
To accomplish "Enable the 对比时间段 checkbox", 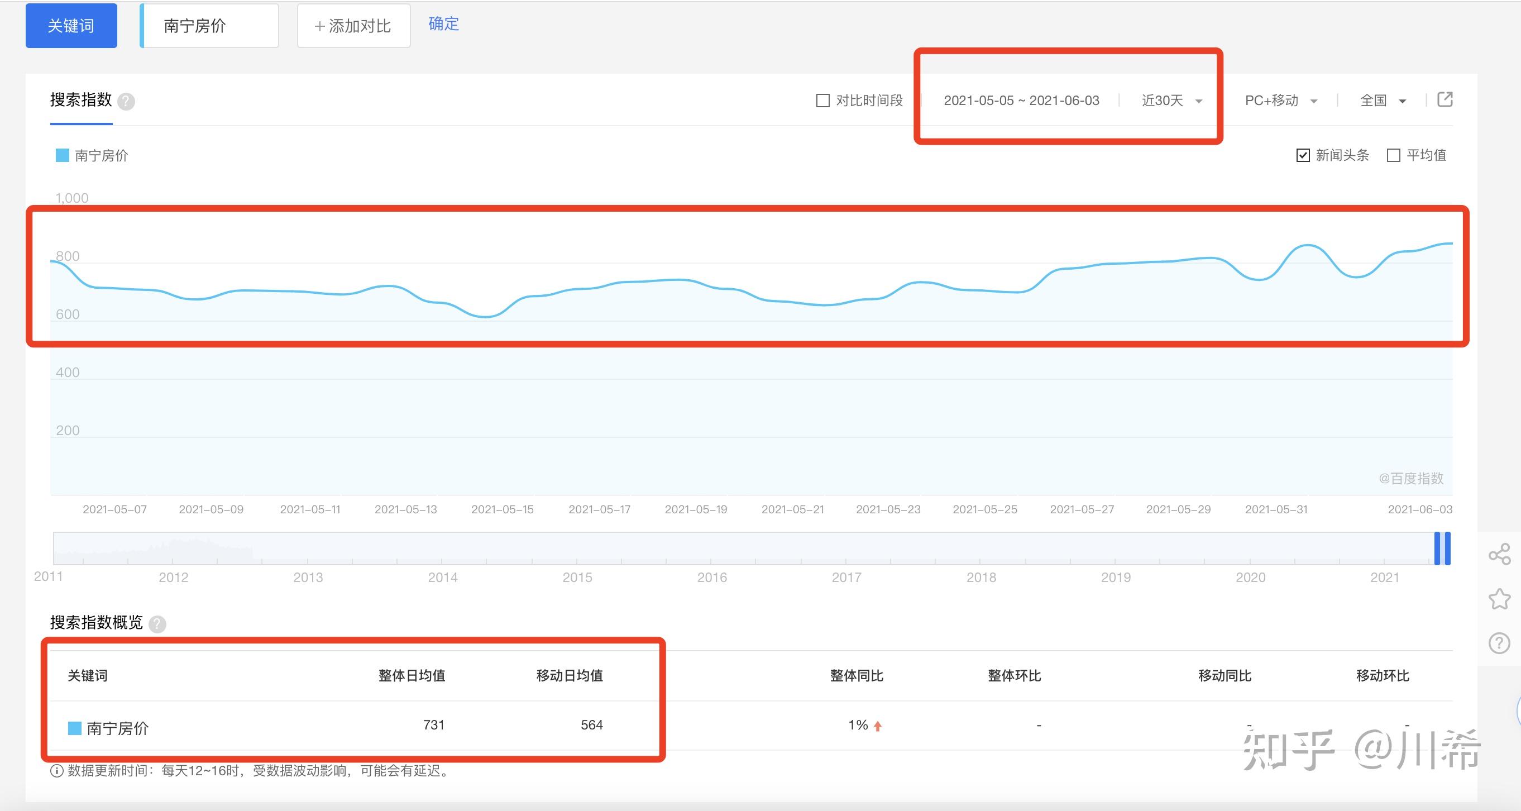I will pyautogui.click(x=822, y=101).
